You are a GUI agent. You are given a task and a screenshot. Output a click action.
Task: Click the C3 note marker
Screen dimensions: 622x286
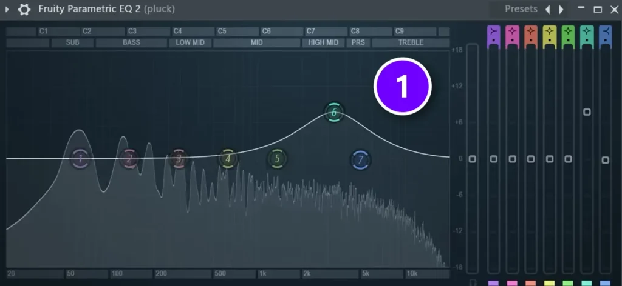coord(132,32)
